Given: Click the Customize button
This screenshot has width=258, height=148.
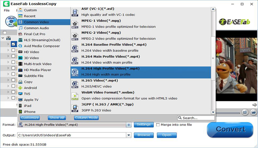Looking at the screenshot, I should pos(30,118).
